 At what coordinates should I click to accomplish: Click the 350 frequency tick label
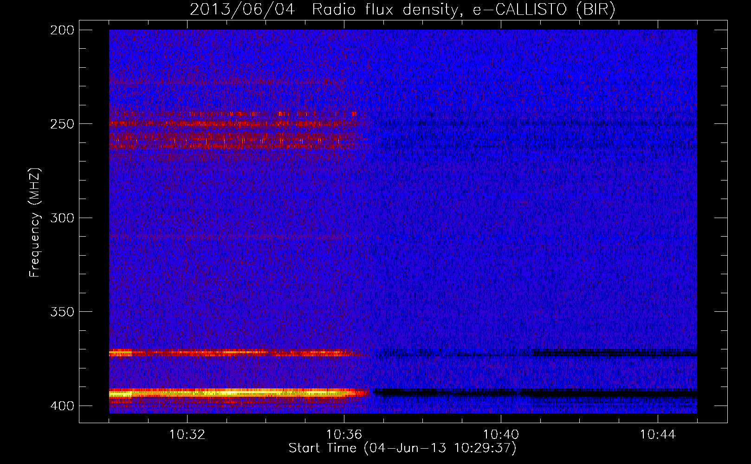point(62,312)
